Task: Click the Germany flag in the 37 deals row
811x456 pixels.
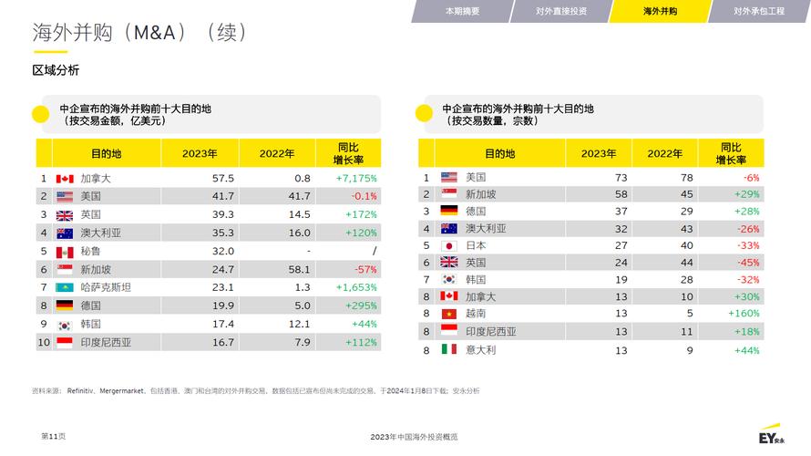Action: [x=449, y=212]
